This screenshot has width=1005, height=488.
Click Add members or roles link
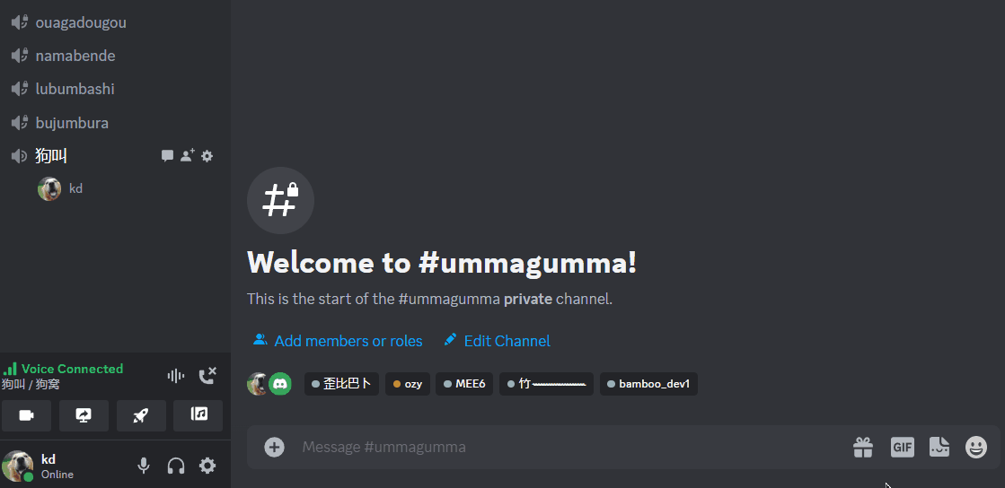(338, 341)
